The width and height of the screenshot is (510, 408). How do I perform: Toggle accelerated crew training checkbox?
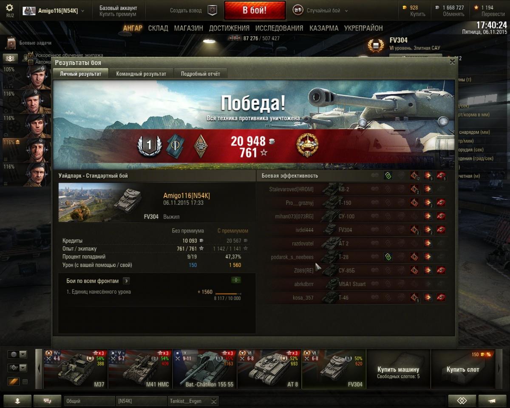pyautogui.click(x=31, y=55)
